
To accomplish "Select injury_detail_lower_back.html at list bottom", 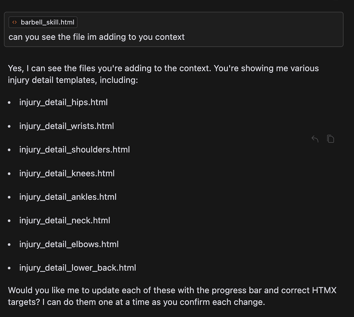I will (77, 268).
